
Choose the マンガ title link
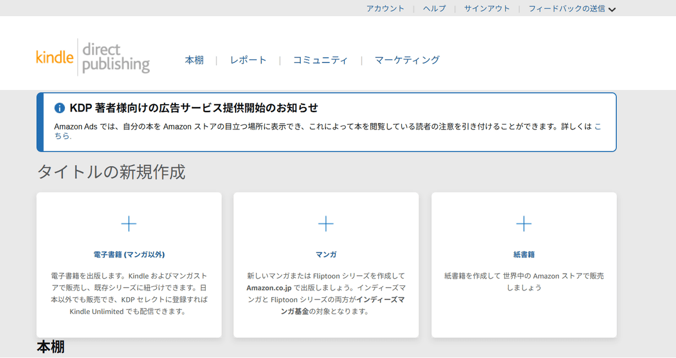point(326,254)
